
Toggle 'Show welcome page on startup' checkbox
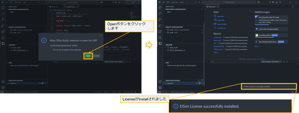(240, 59)
